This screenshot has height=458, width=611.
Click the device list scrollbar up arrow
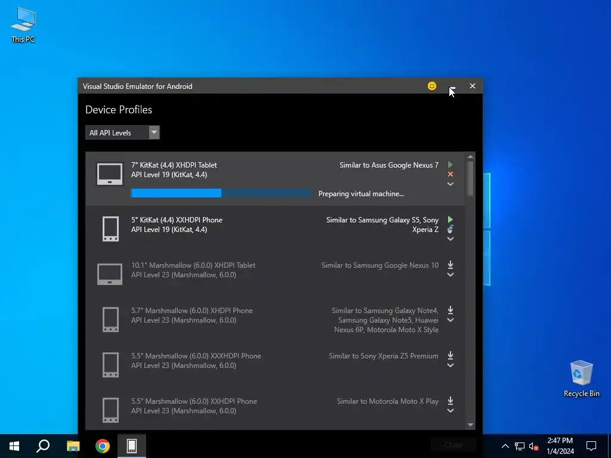tap(470, 157)
